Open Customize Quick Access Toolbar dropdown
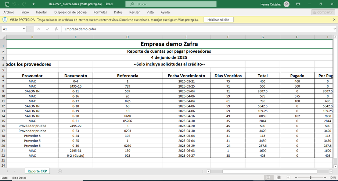 [33, 4]
